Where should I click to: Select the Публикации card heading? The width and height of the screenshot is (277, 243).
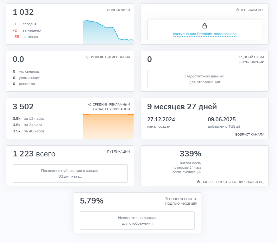pos(118,152)
